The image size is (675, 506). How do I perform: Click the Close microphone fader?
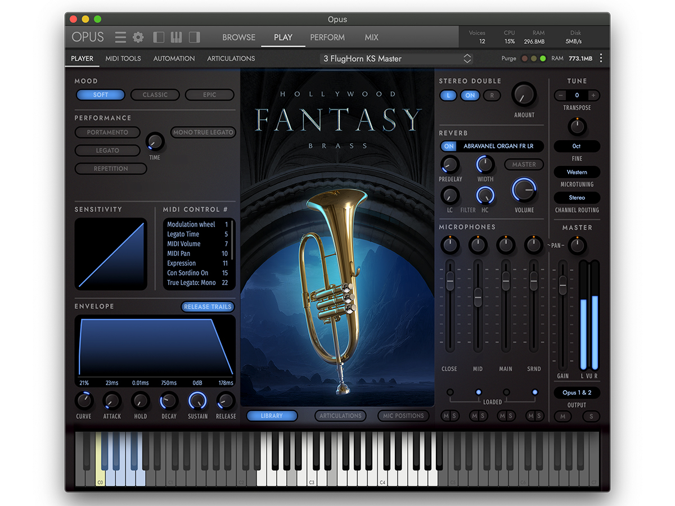(449, 280)
